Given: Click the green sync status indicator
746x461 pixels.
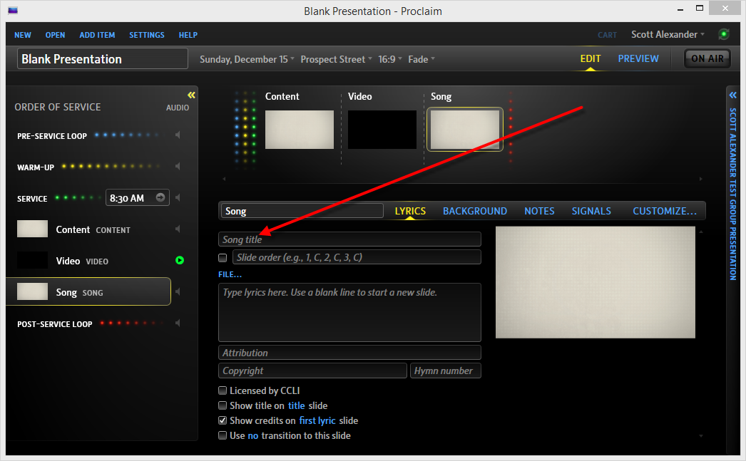Looking at the screenshot, I should pyautogui.click(x=724, y=34).
